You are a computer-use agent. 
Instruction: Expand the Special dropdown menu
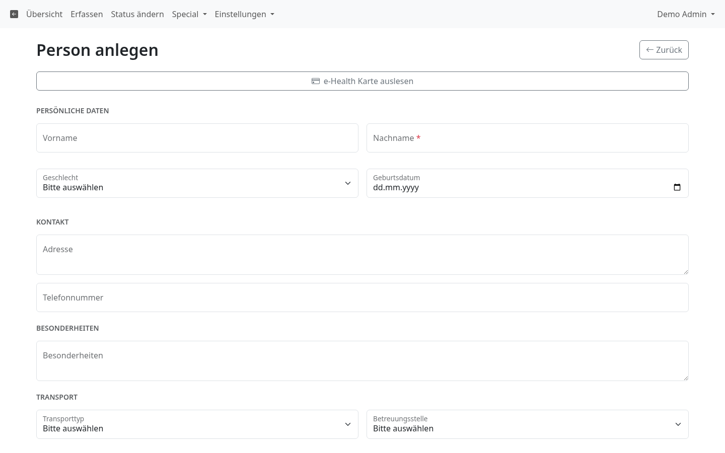click(x=189, y=14)
